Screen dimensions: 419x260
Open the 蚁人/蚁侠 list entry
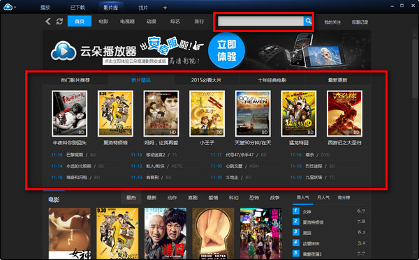tap(156, 166)
